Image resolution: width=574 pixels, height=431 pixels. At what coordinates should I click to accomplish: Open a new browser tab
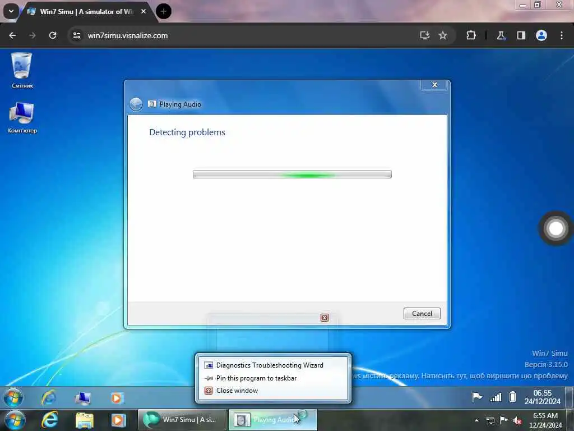[164, 11]
